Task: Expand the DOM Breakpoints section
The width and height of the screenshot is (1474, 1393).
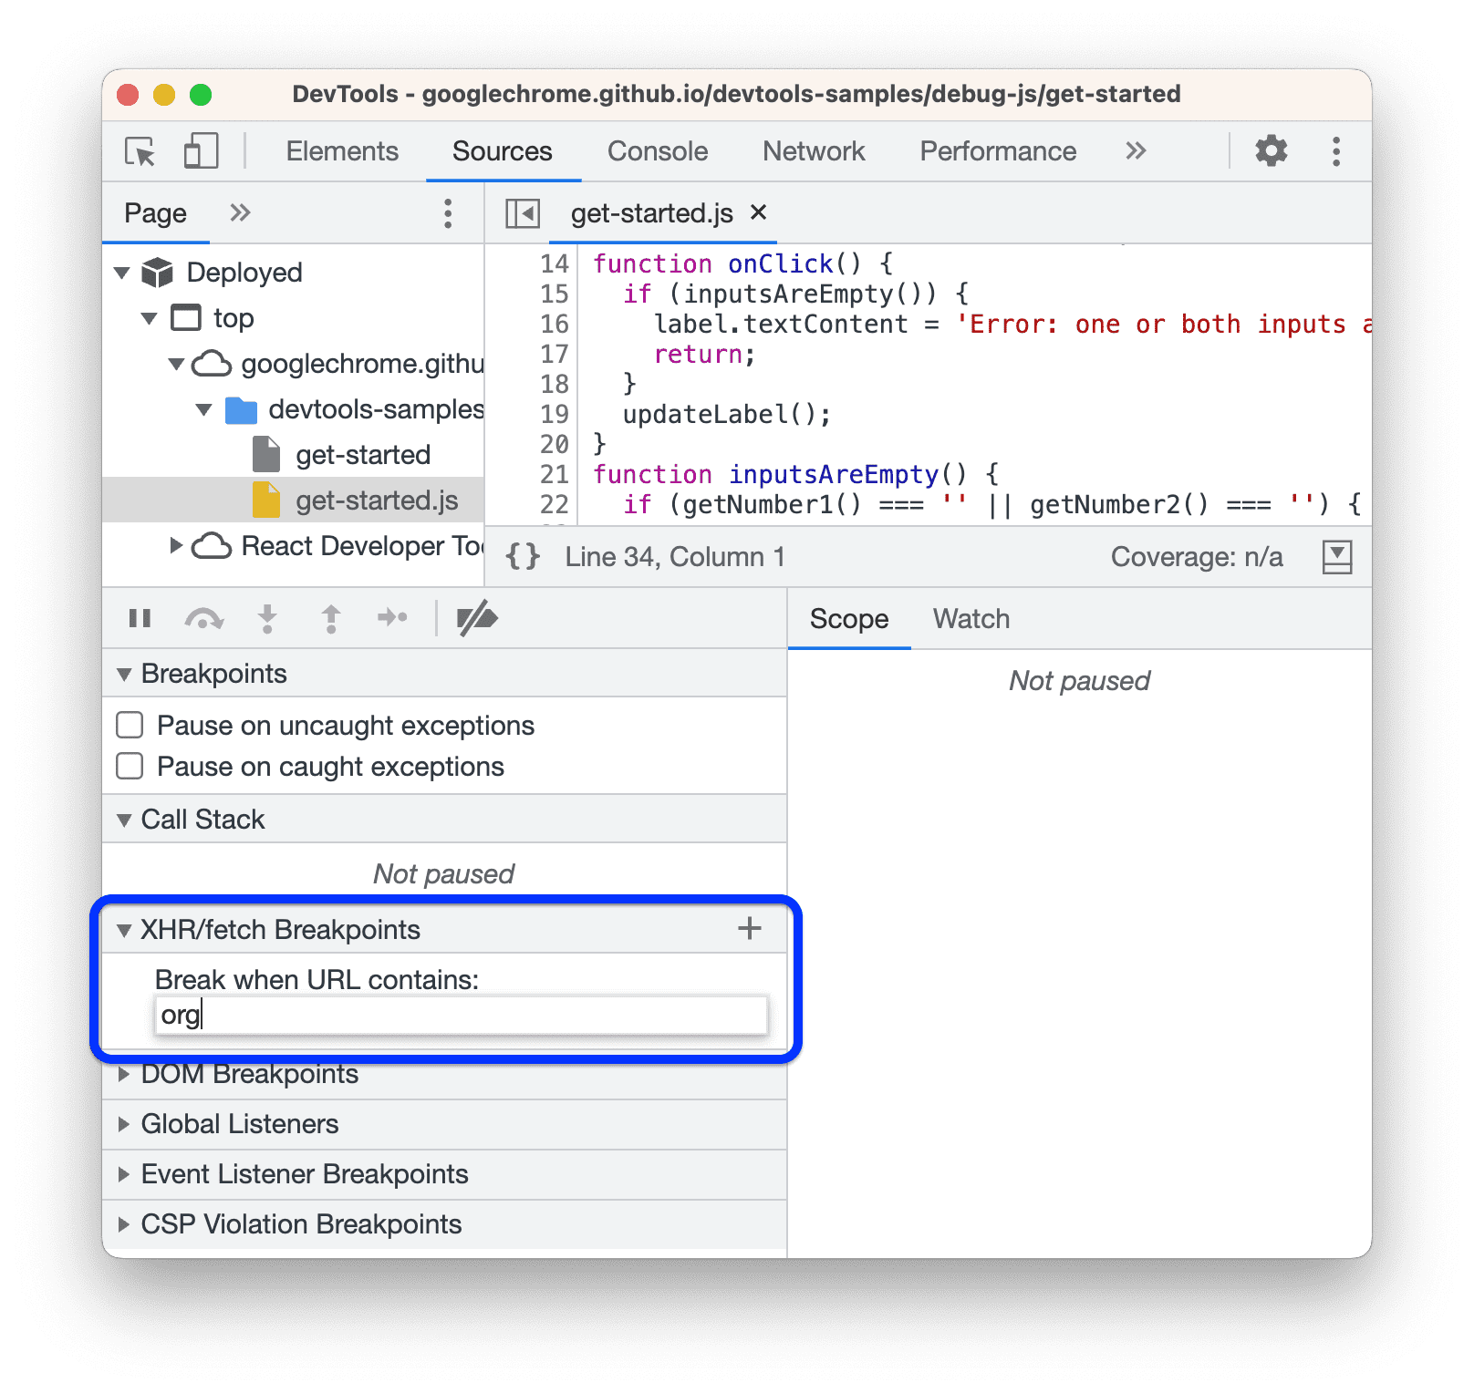Action: (x=125, y=1074)
